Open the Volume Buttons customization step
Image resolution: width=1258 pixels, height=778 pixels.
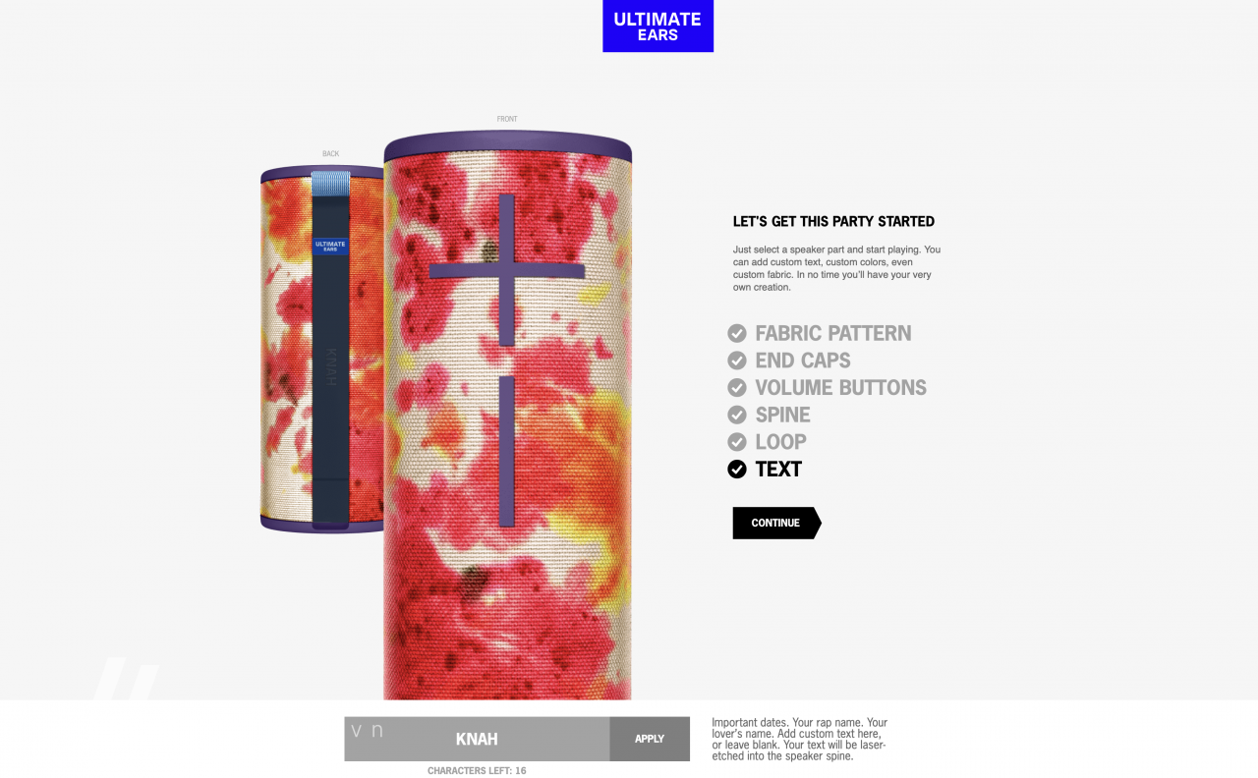[x=840, y=388]
